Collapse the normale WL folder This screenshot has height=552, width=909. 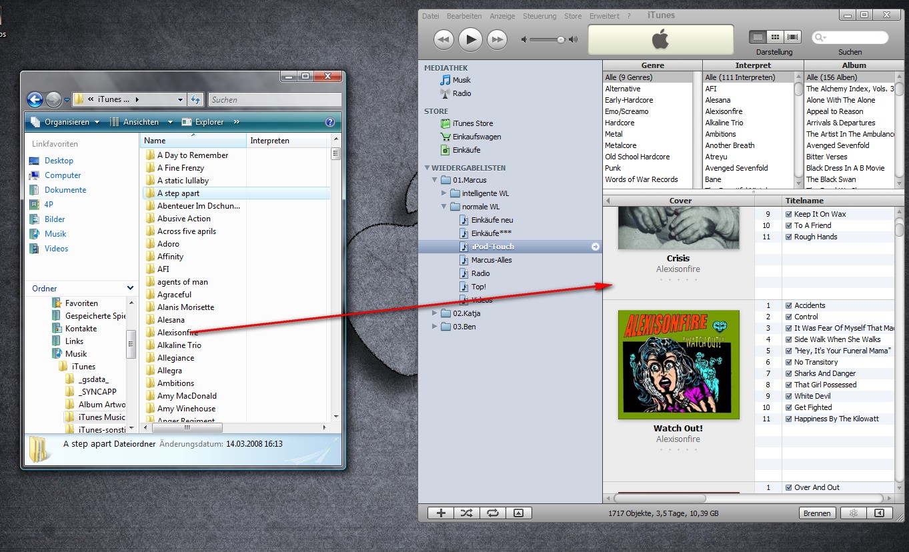pyautogui.click(x=445, y=207)
